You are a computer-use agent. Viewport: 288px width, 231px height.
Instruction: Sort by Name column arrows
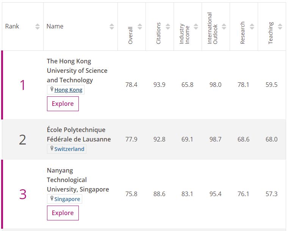pyautogui.click(x=112, y=27)
